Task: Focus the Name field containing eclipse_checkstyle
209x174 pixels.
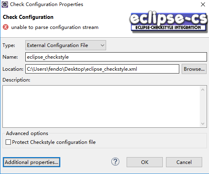Action: [116, 57]
